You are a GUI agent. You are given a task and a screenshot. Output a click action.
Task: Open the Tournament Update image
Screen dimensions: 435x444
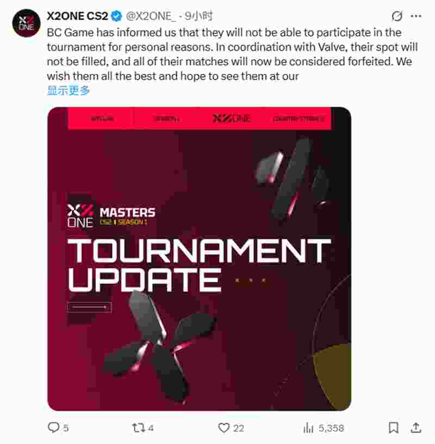pyautogui.click(x=199, y=259)
